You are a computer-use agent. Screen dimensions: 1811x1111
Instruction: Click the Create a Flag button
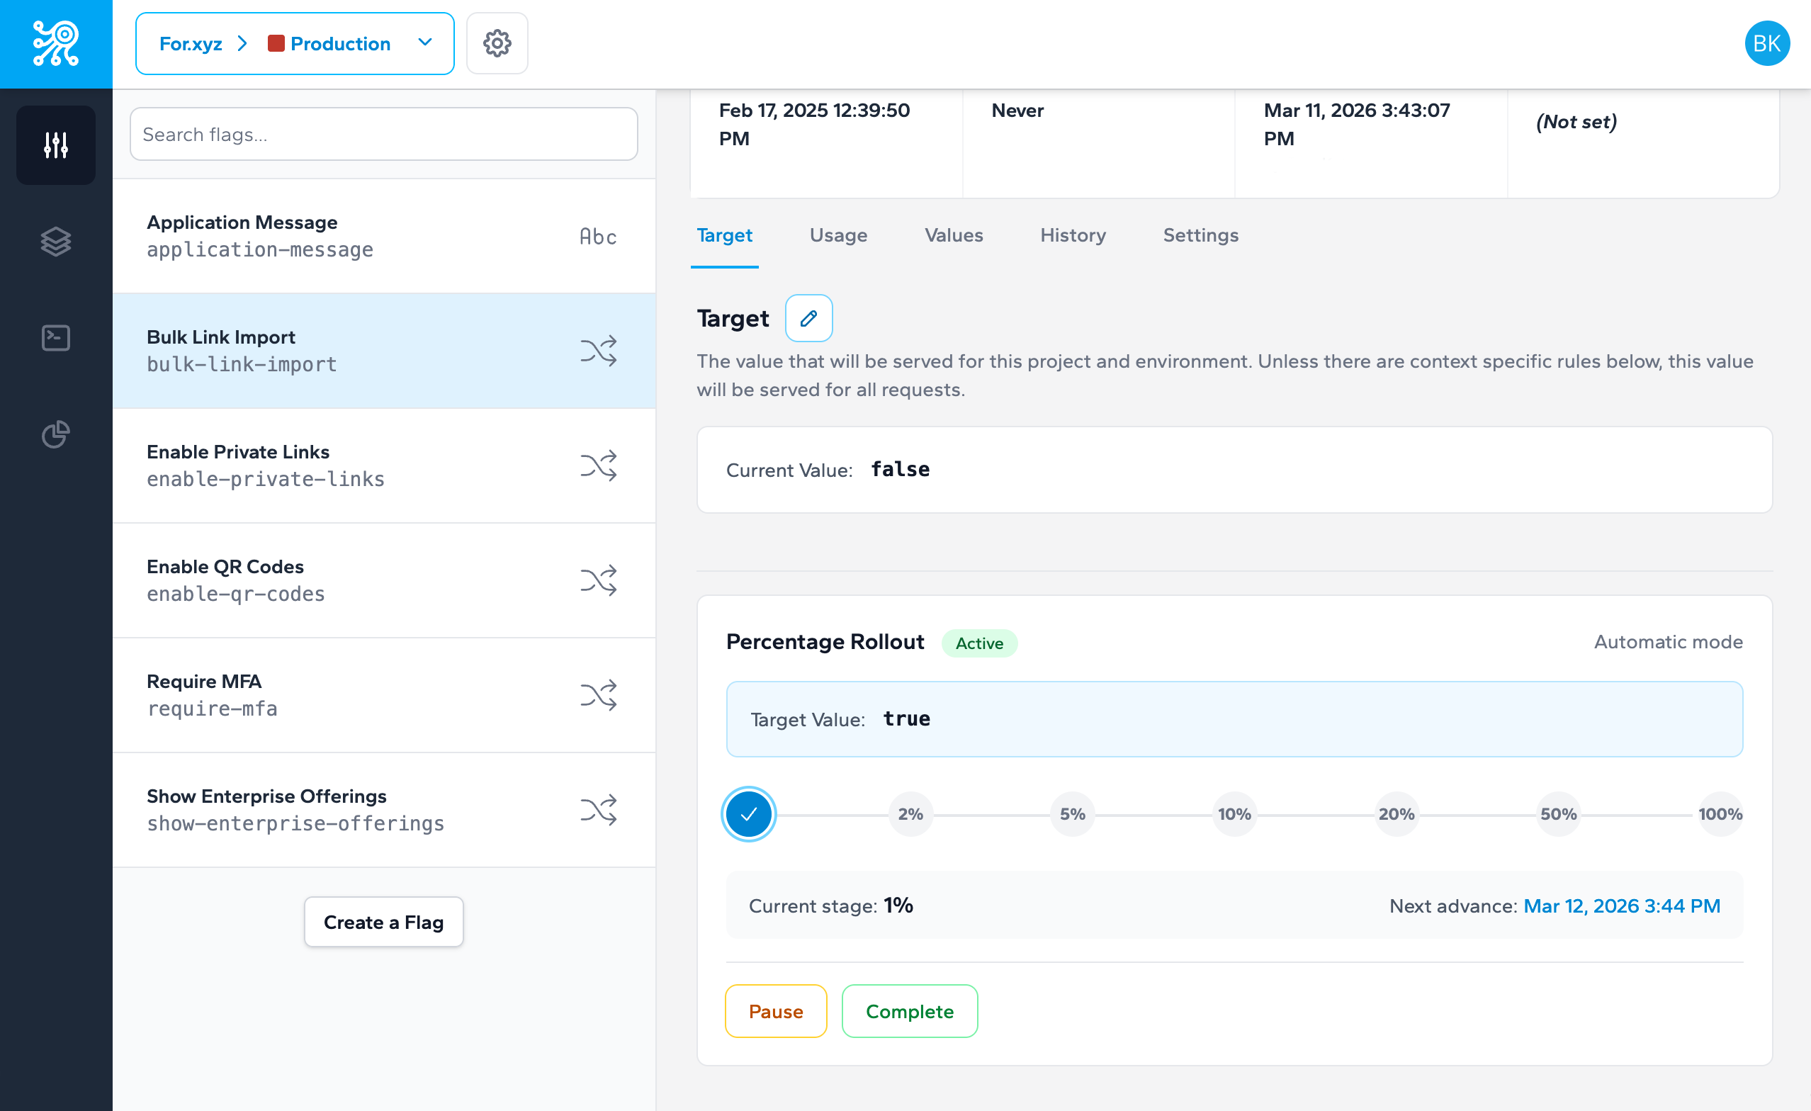click(383, 922)
